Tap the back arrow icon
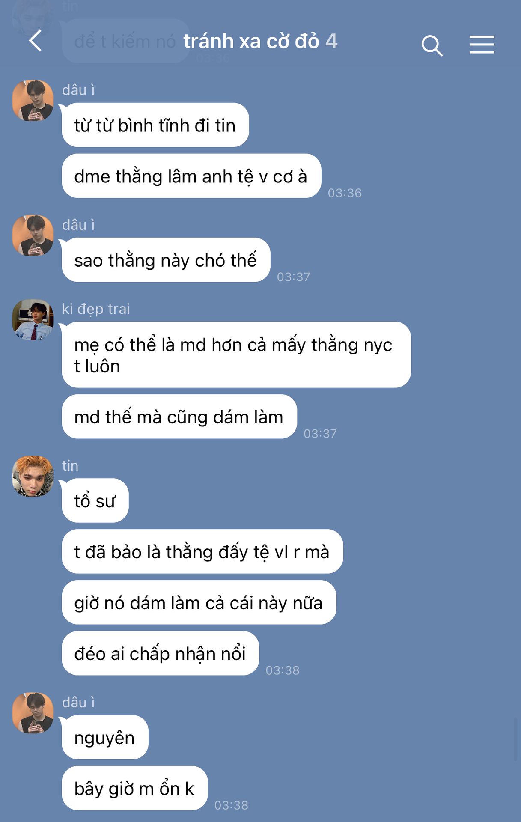Screen dimensions: 521x822 [36, 41]
